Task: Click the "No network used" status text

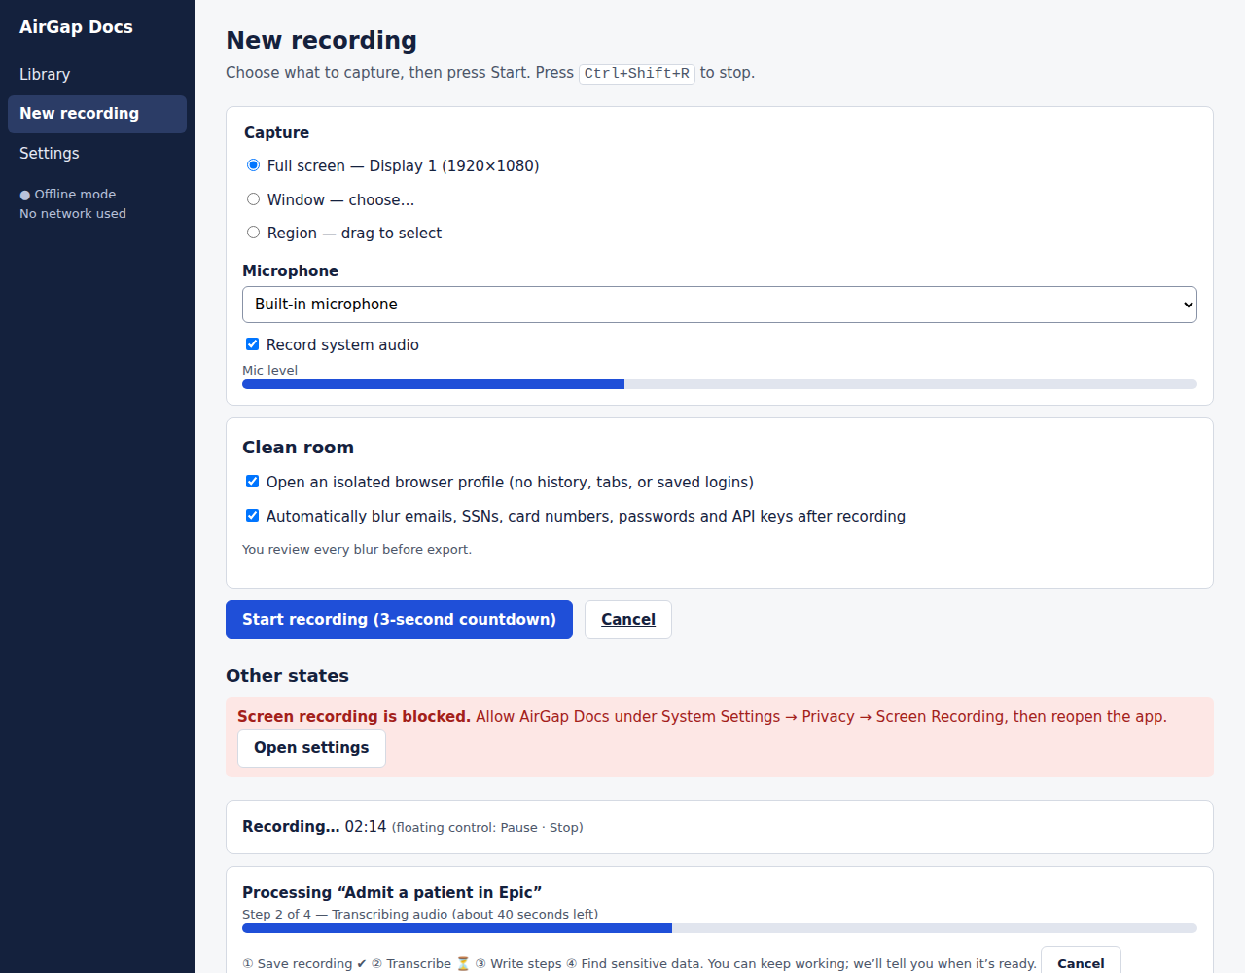Action: pos(73,214)
